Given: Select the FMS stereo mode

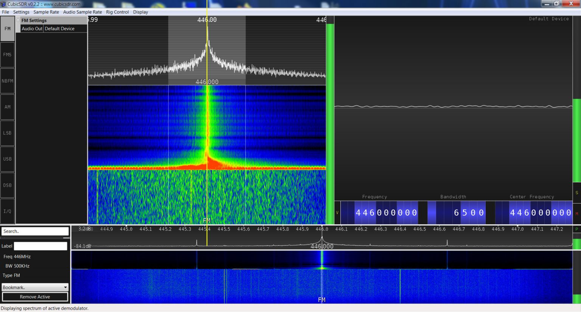Looking at the screenshot, I should (7, 54).
